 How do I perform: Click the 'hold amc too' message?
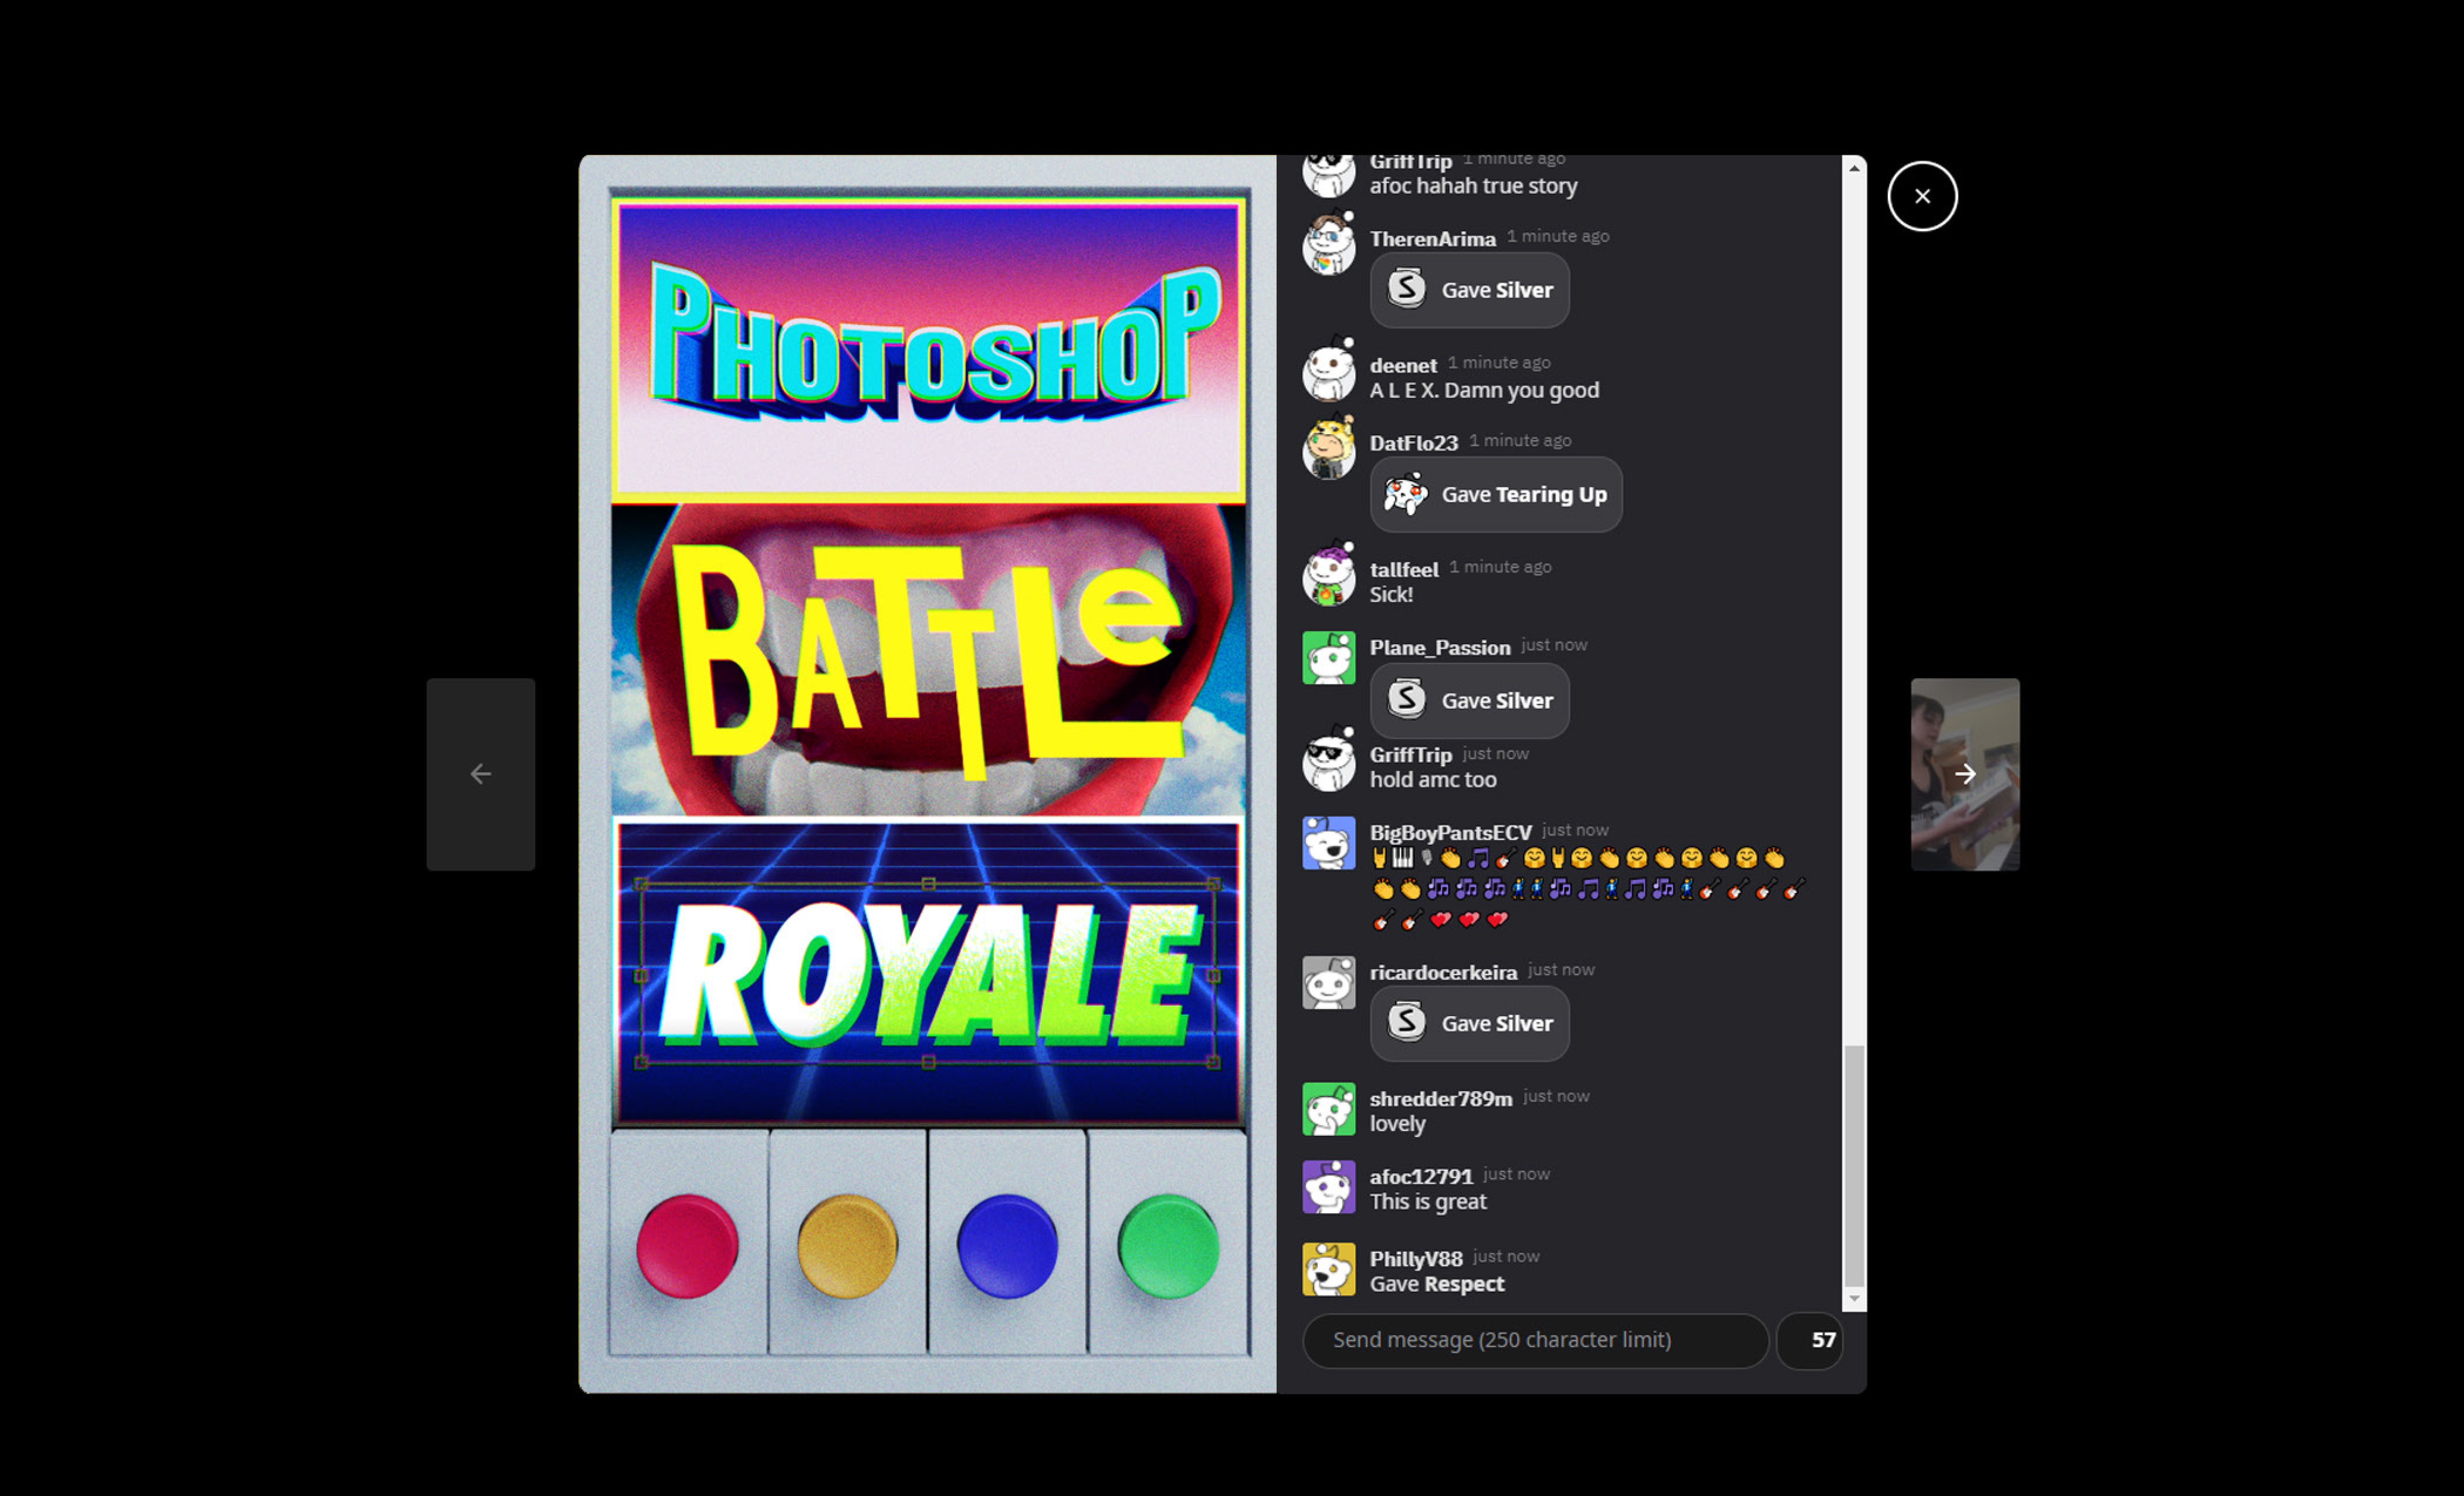coord(1432,780)
